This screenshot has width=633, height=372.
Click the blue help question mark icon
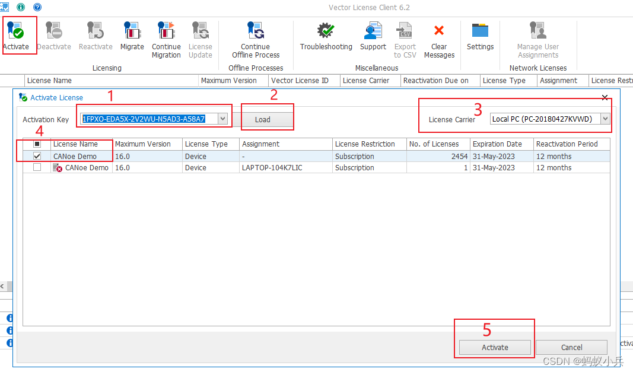tap(37, 7)
